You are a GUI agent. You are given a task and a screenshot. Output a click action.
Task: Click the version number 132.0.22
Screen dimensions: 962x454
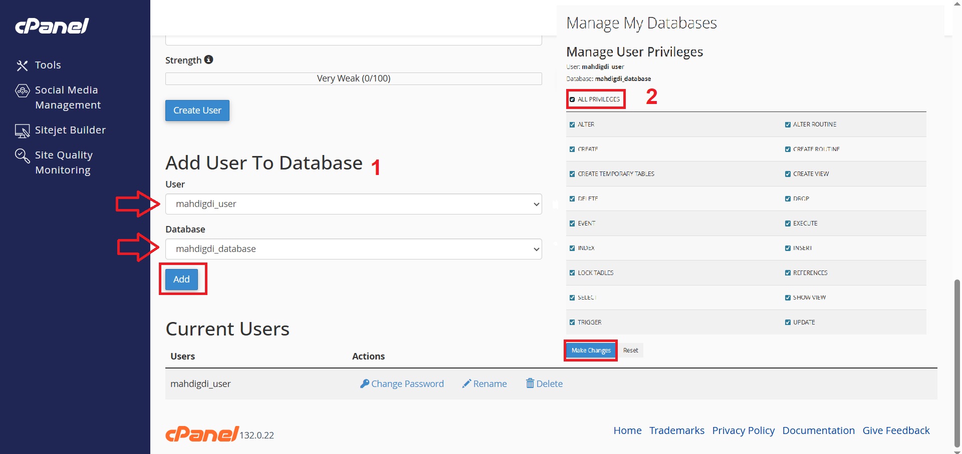pos(257,435)
